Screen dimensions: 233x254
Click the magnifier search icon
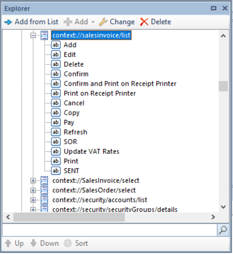pos(223,230)
